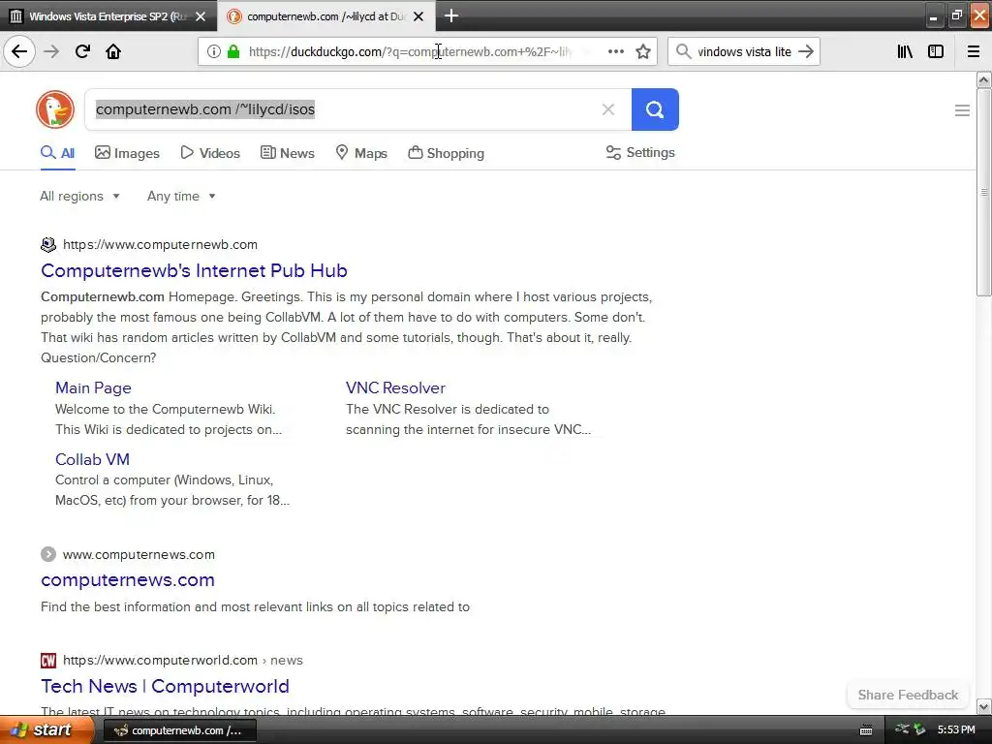Submit 'windows vista lite' search arrow
This screenshot has width=992, height=744.
click(x=805, y=51)
